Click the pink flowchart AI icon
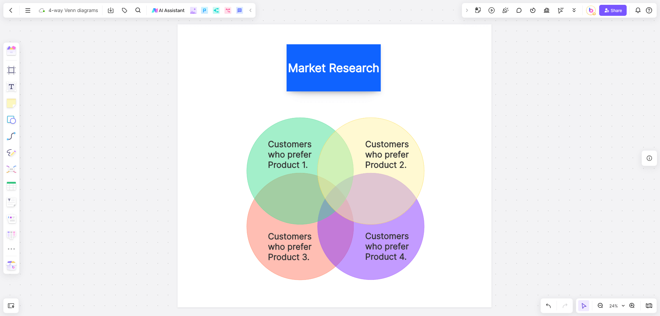This screenshot has width=660, height=316. click(228, 10)
